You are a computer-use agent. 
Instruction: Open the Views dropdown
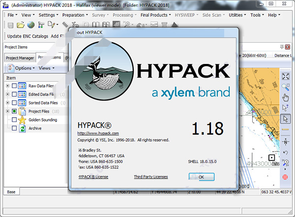pos(47,68)
